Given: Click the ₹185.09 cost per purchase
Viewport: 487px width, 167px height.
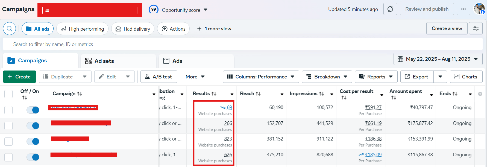Looking at the screenshot, I should click(373, 155).
